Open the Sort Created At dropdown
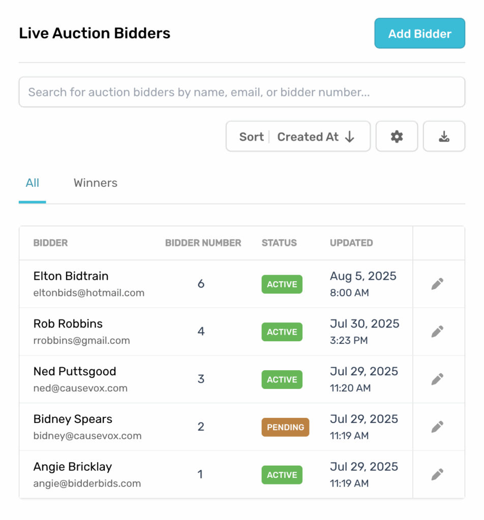 tap(298, 136)
